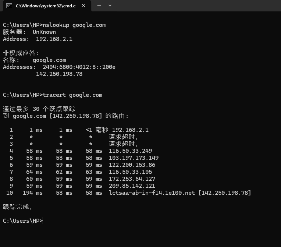Click hop 6 address 122.200.153.86
This screenshot has height=247, width=281.
click(132, 165)
